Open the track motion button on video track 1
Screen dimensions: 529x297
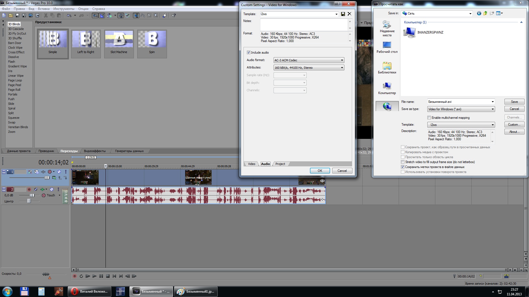(37, 172)
